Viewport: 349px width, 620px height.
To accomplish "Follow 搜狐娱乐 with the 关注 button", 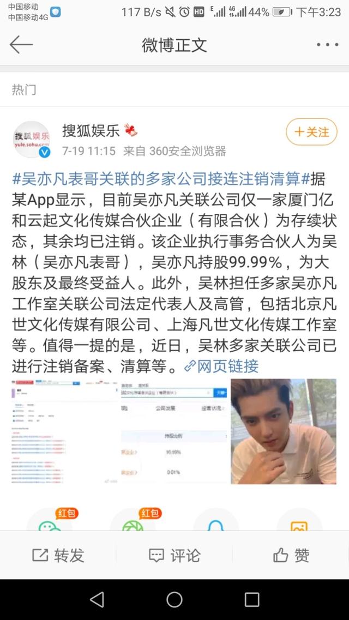I will pos(312,131).
